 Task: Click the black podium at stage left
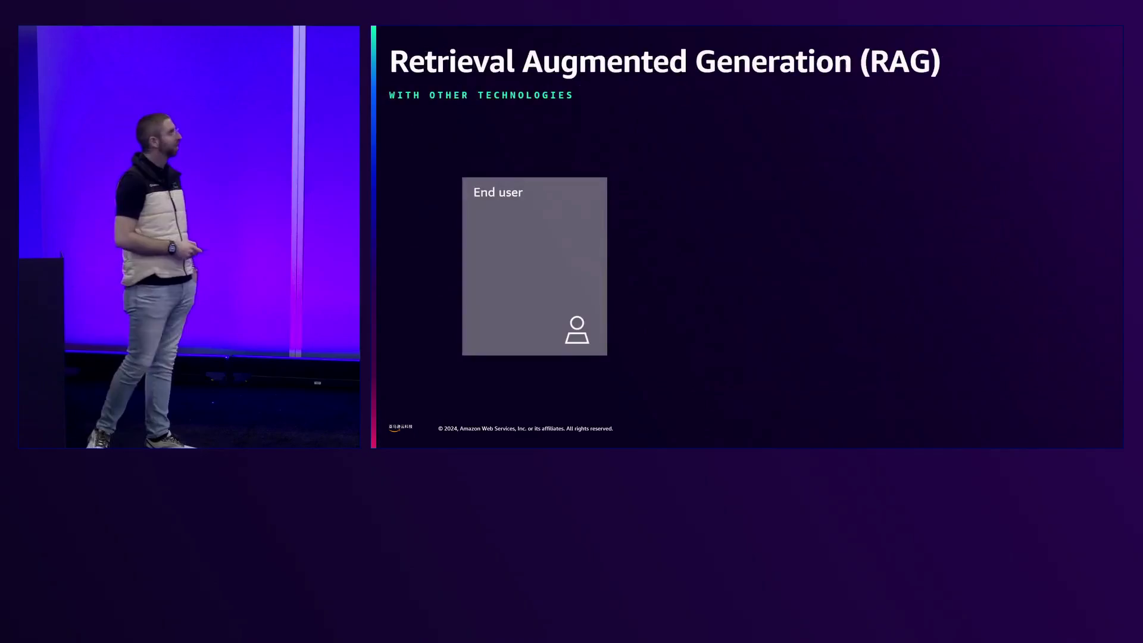click(x=42, y=351)
